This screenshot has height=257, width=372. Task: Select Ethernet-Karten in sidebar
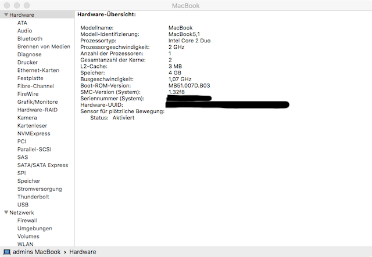pyautogui.click(x=38, y=70)
